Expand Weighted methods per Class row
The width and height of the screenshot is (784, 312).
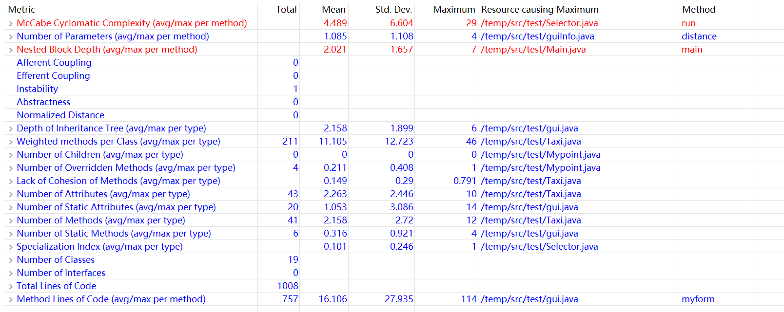pos(11,142)
